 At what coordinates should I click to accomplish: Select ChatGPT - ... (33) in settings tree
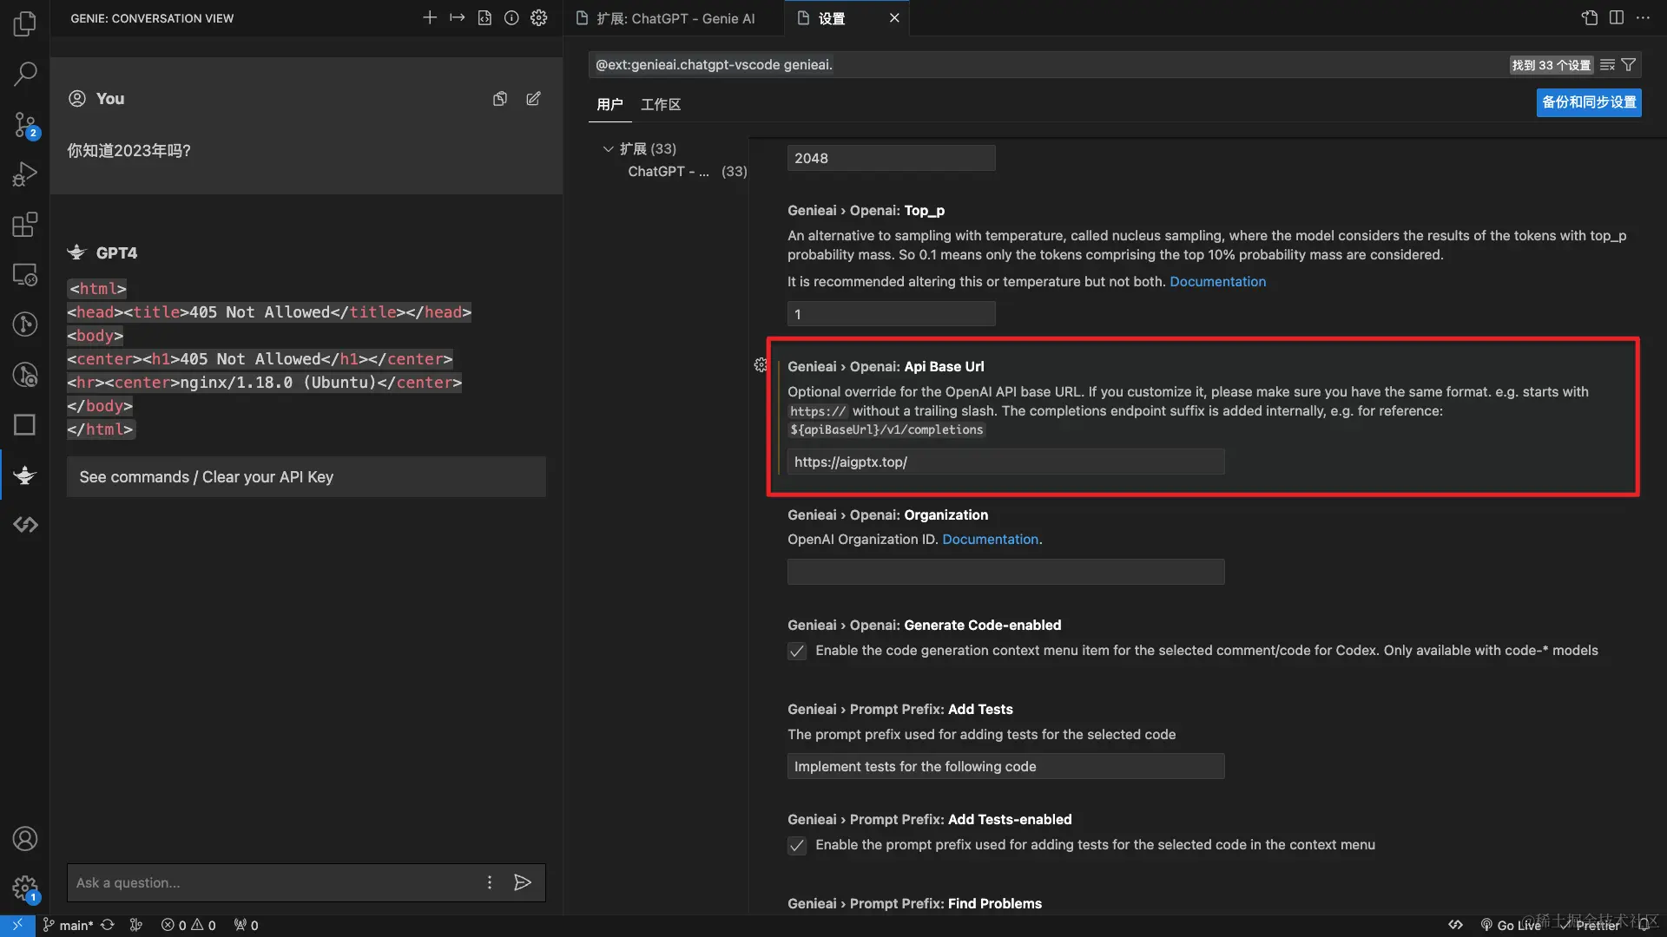pyautogui.click(x=687, y=171)
